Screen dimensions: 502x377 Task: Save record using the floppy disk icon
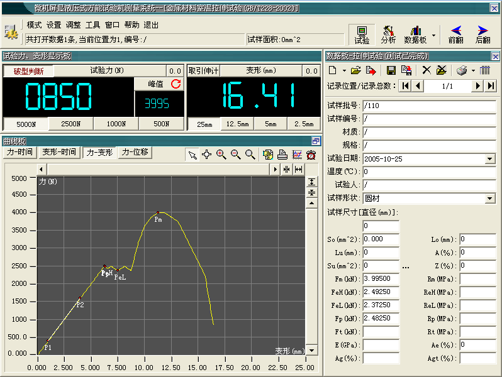click(391, 70)
